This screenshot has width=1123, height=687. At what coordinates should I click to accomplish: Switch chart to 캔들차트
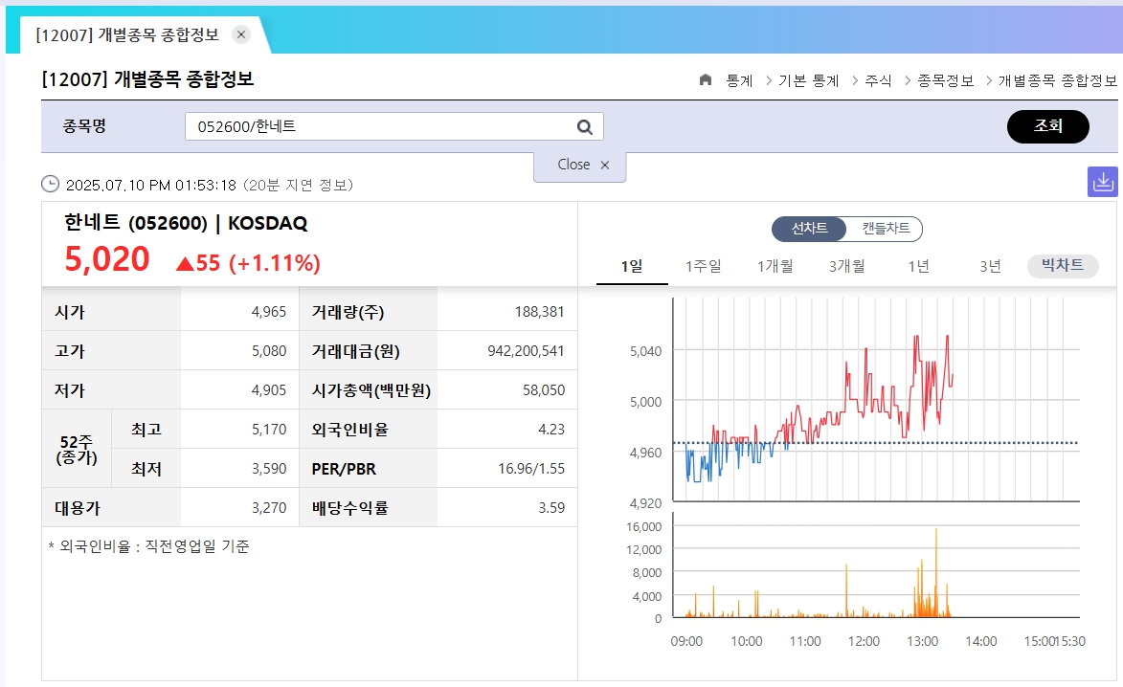[x=886, y=229]
